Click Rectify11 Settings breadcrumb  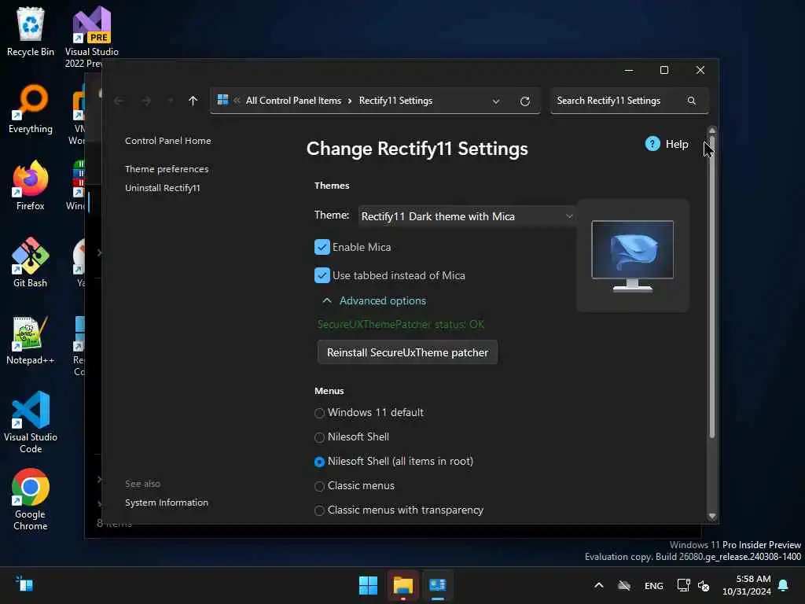point(396,101)
